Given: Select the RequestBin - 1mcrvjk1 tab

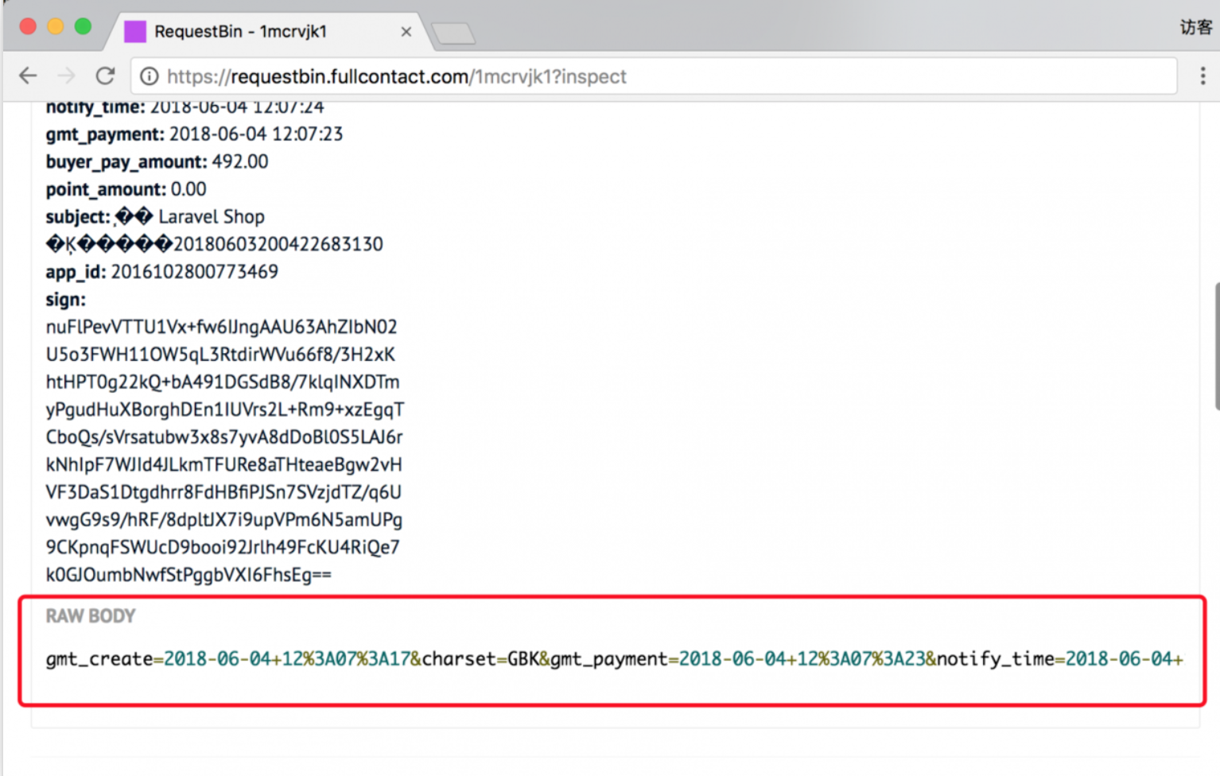Looking at the screenshot, I should 270,32.
